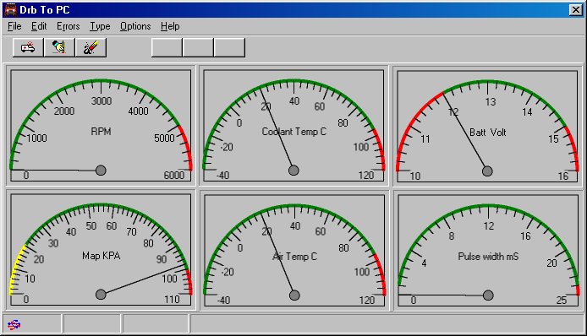This screenshot has height=336, width=587.
Task: Click the 13 mark on Batt Volt gauge
Action: (x=491, y=101)
